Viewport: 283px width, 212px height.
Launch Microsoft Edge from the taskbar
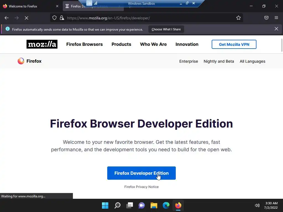(x=166, y=205)
